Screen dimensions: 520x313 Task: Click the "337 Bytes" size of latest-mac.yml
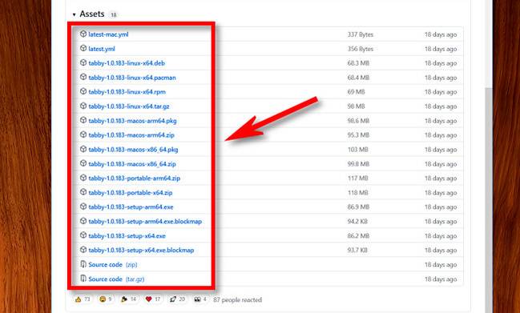click(360, 34)
